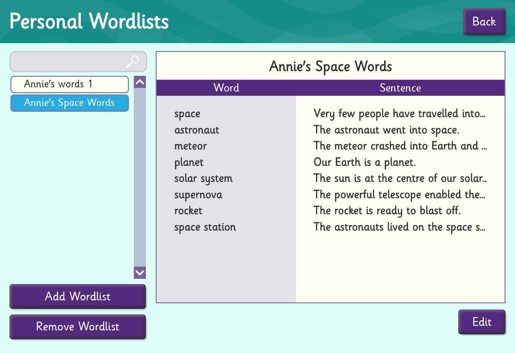Click the sentence "Our Earth is a planet."
515x353 pixels.
[x=365, y=162]
